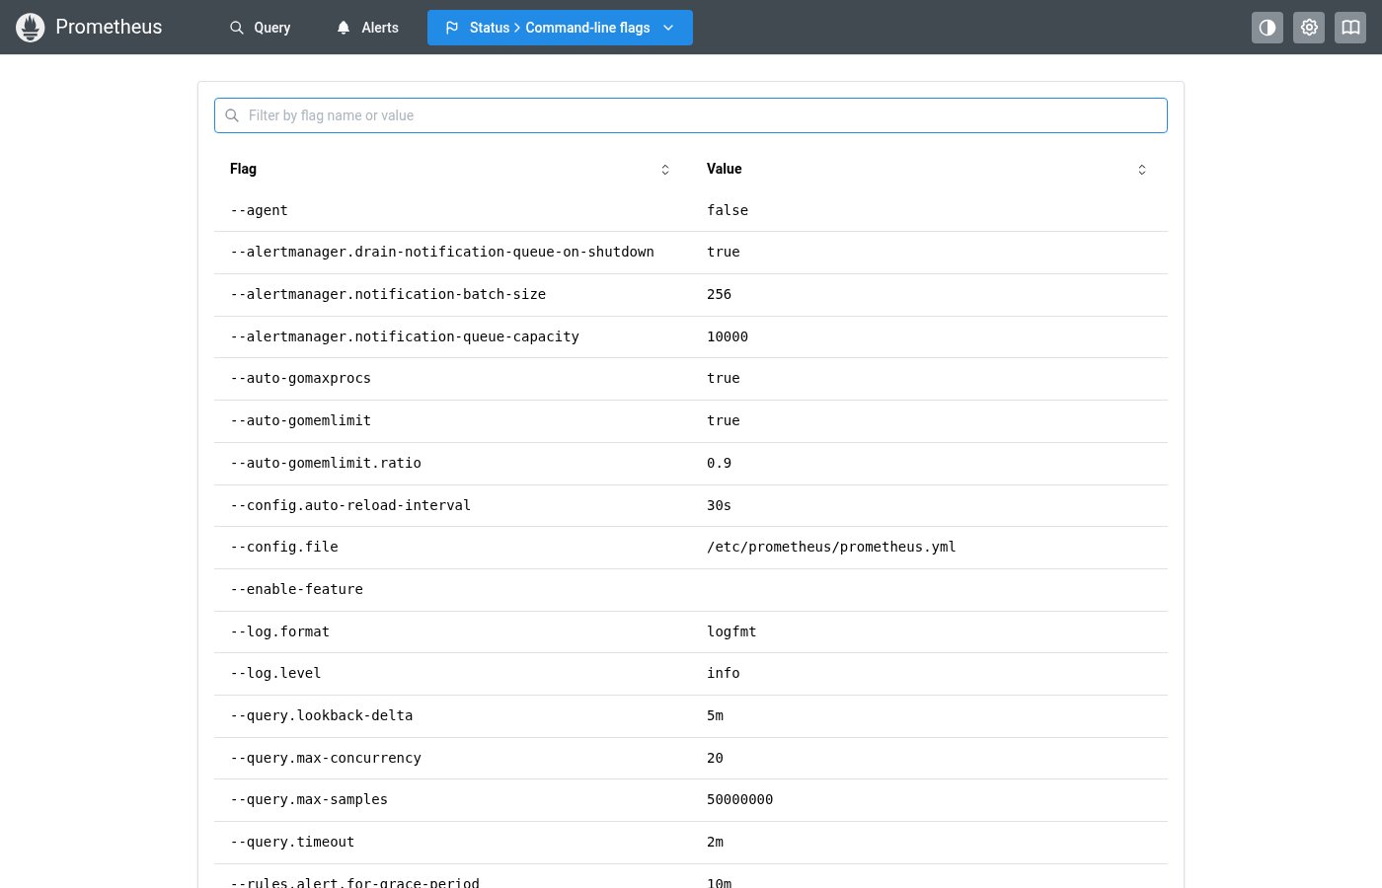Click the --query.max-samples flag

pyautogui.click(x=309, y=799)
